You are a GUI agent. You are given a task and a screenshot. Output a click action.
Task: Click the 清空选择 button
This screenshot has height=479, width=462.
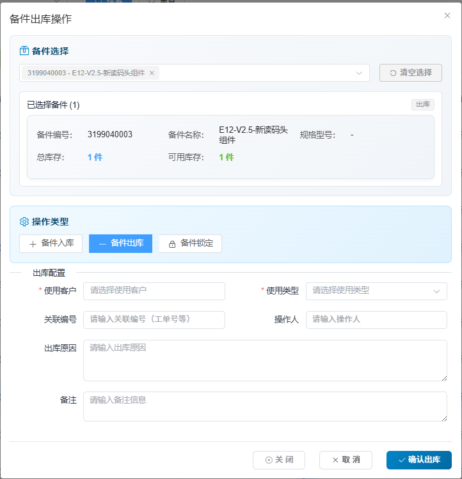pyautogui.click(x=410, y=73)
